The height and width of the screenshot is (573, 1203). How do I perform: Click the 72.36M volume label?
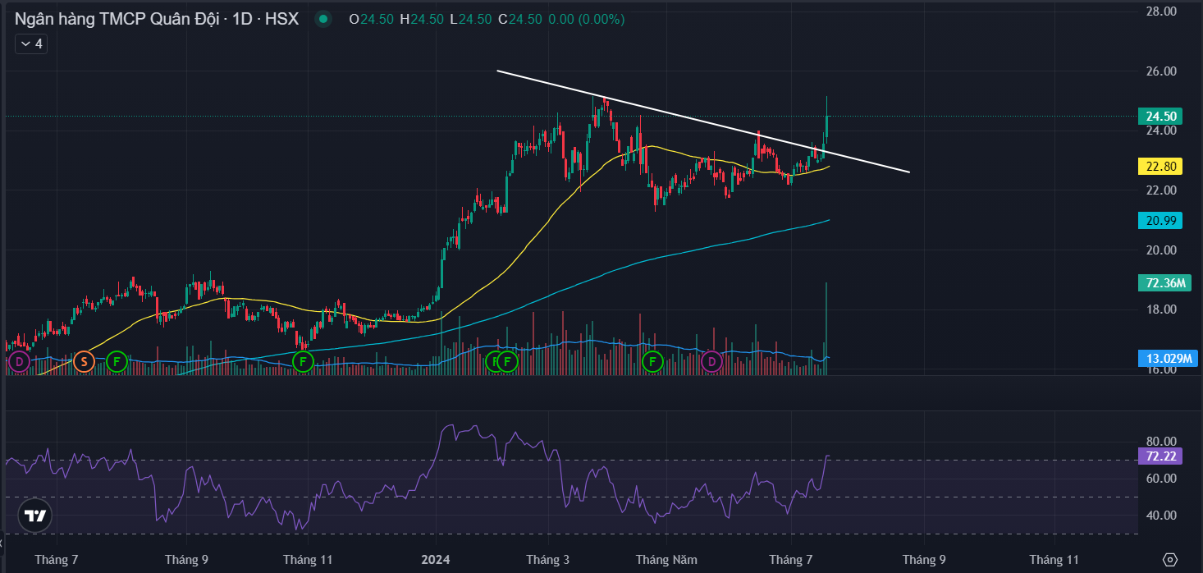[x=1165, y=283]
